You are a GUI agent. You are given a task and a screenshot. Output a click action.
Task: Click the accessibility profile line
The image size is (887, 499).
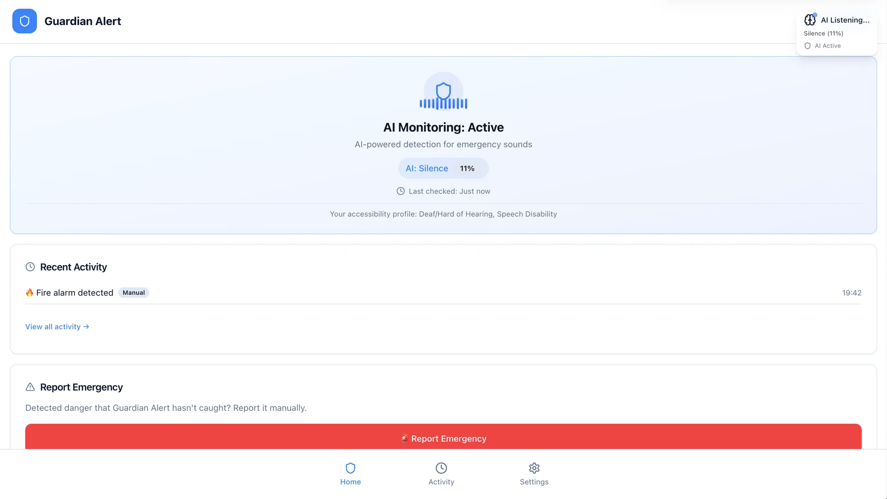443,214
